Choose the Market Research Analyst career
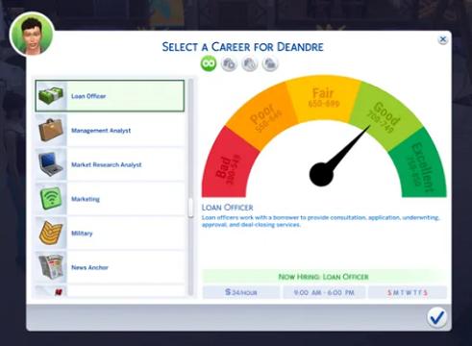472x346 pixels. (x=110, y=164)
